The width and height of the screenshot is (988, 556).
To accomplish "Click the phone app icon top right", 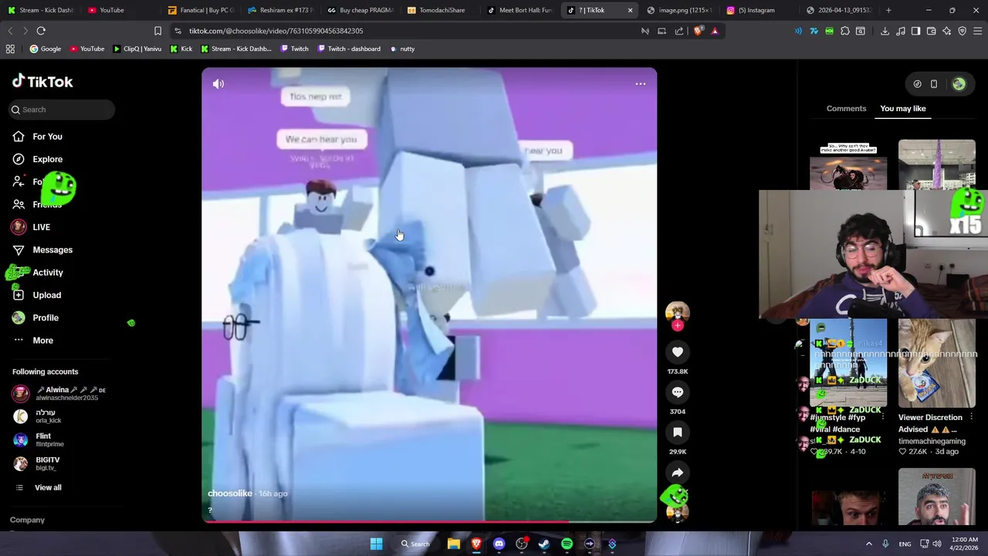I will [x=933, y=84].
